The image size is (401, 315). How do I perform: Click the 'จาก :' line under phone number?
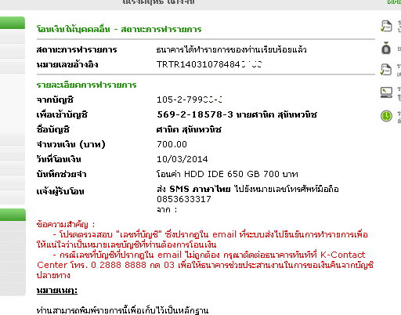pyautogui.click(x=167, y=209)
